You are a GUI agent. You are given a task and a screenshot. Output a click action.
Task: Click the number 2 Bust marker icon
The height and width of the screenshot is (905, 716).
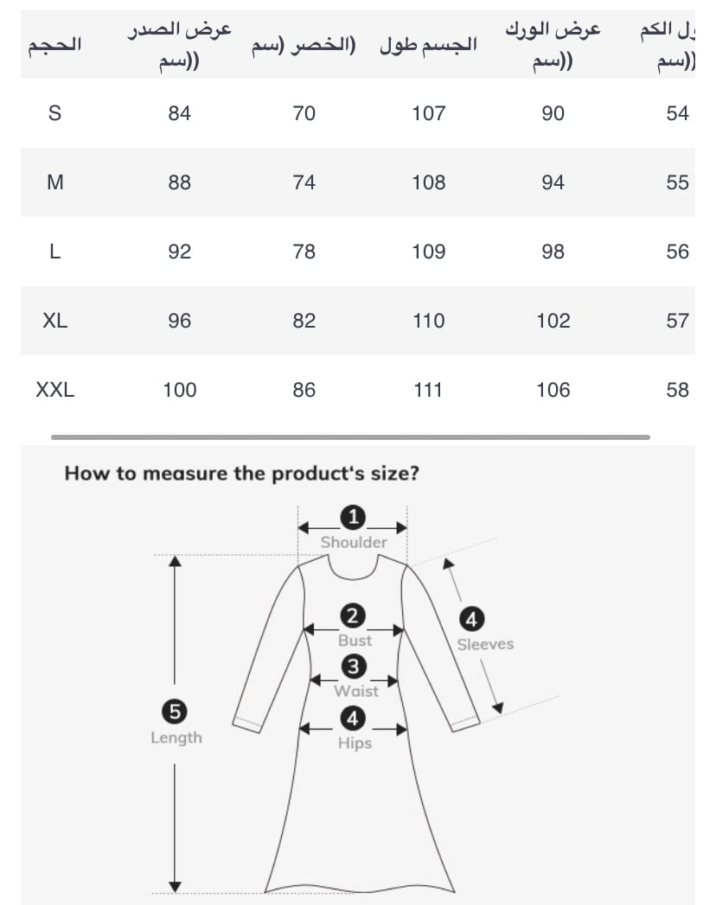tap(353, 616)
